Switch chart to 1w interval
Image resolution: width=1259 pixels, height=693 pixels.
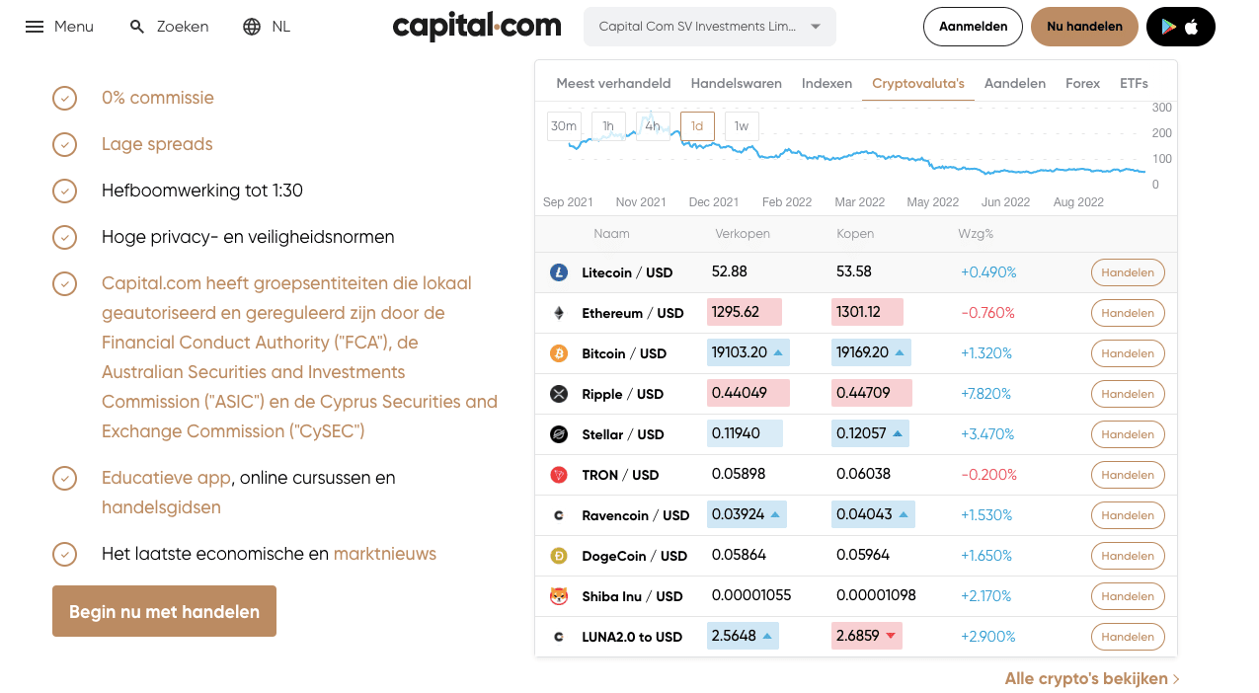point(742,126)
